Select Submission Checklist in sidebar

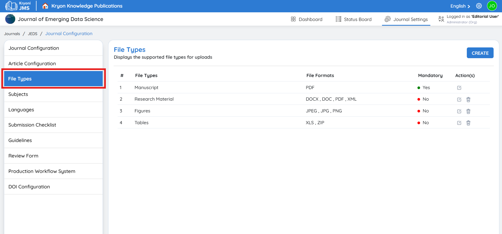tap(32, 125)
